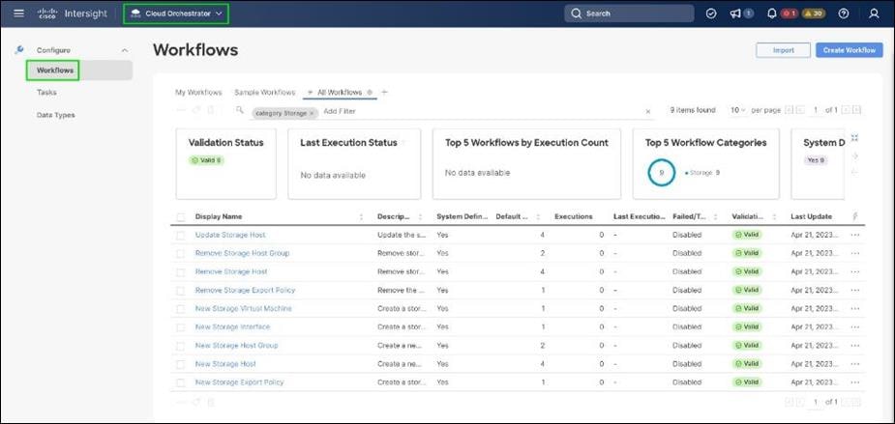Open the New Storage Virtual Machine link
Viewport: 895px width, 424px height.
[243, 308]
